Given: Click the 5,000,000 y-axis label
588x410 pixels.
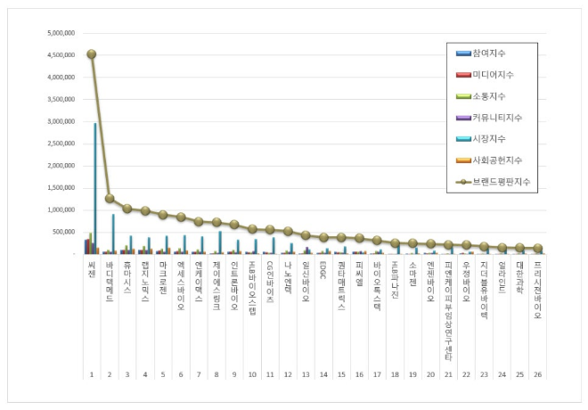Looking at the screenshot, I should pyautogui.click(x=60, y=33).
